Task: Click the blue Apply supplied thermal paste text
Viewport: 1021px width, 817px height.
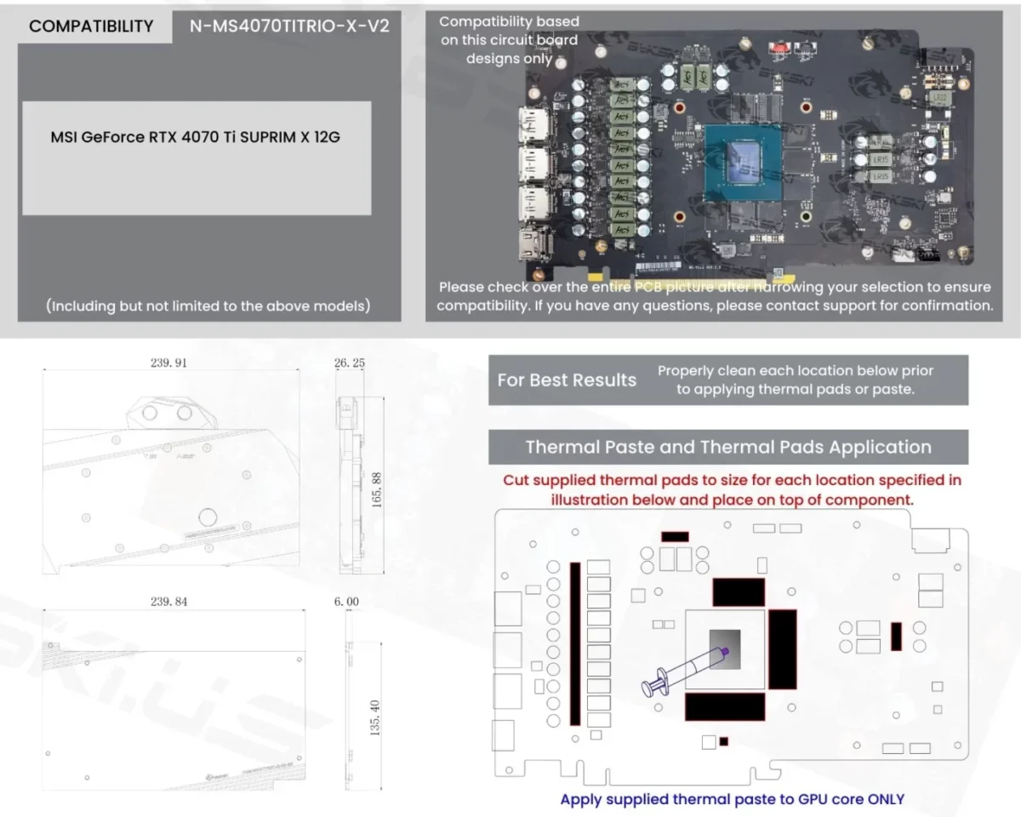Action: coord(732,799)
